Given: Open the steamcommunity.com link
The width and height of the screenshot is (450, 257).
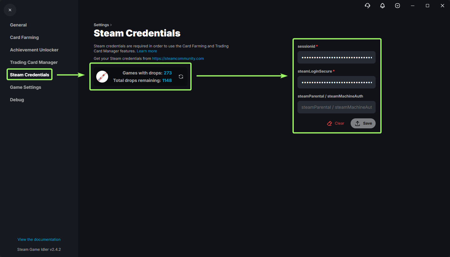Looking at the screenshot, I should [x=178, y=58].
